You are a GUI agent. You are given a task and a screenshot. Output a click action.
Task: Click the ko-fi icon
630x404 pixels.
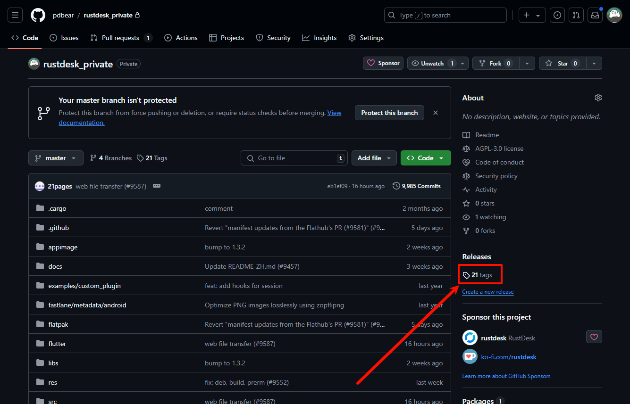click(470, 356)
